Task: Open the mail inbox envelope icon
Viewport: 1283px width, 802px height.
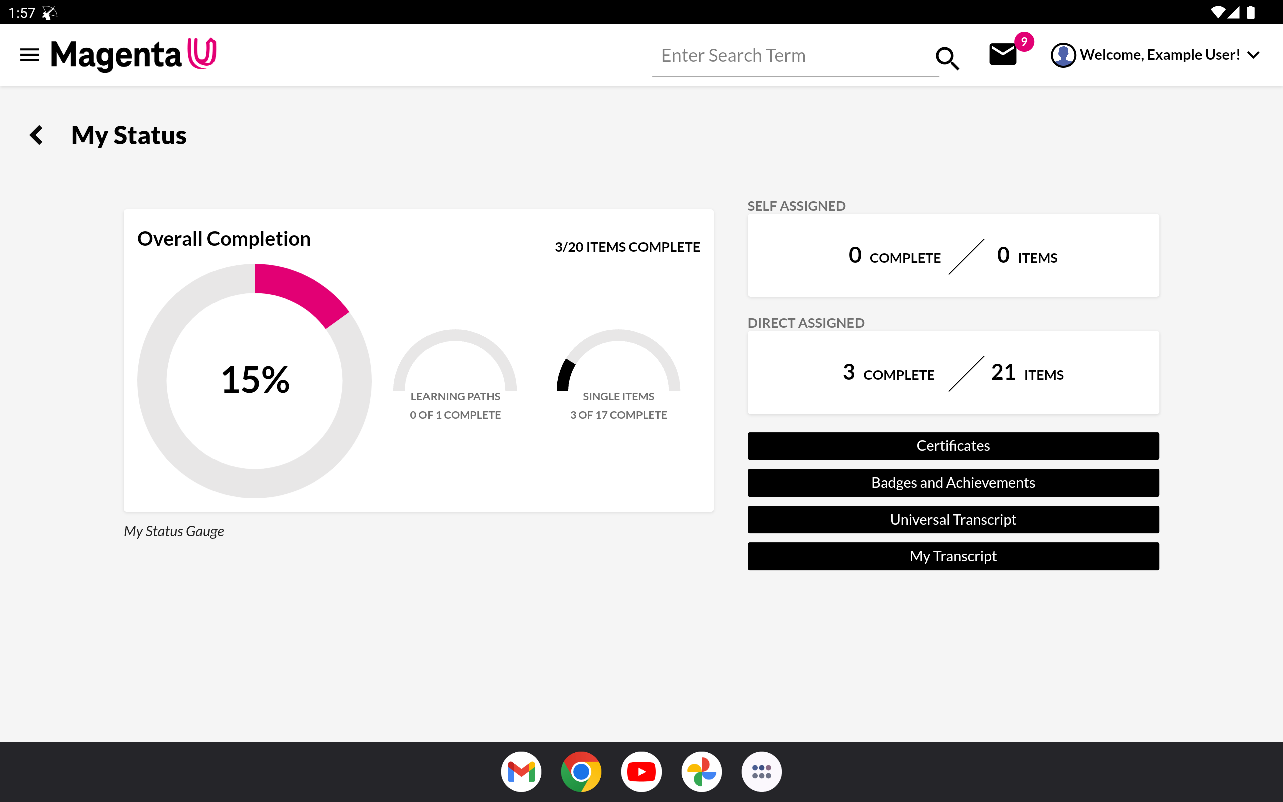Action: click(x=1002, y=54)
